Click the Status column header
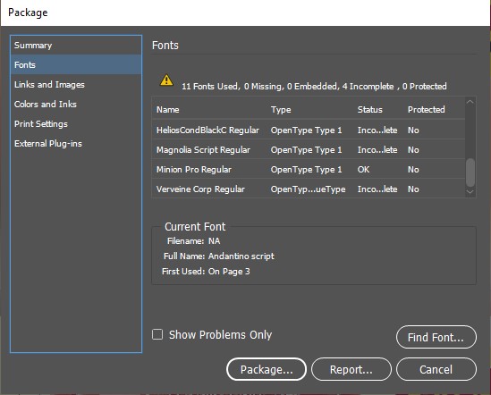This screenshot has width=491, height=395. pyautogui.click(x=370, y=110)
